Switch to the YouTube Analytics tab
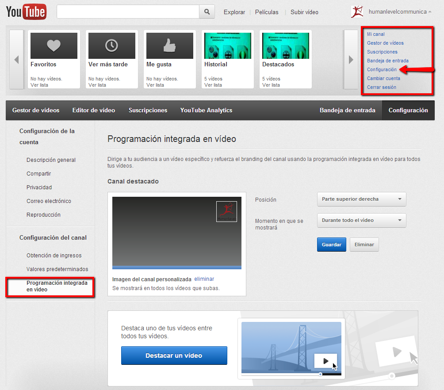This screenshot has height=390, width=444. tap(206, 110)
